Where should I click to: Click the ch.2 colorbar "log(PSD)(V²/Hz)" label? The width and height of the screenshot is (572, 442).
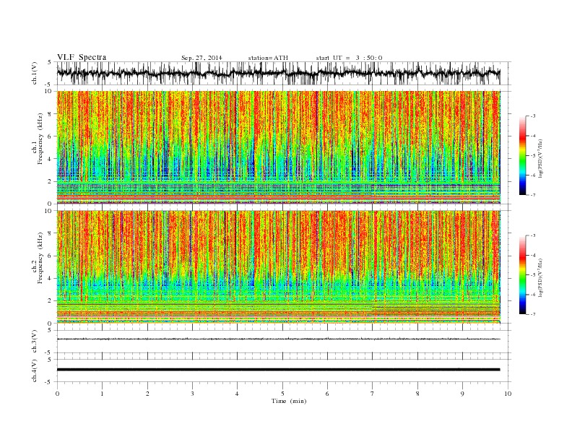[x=540, y=277]
